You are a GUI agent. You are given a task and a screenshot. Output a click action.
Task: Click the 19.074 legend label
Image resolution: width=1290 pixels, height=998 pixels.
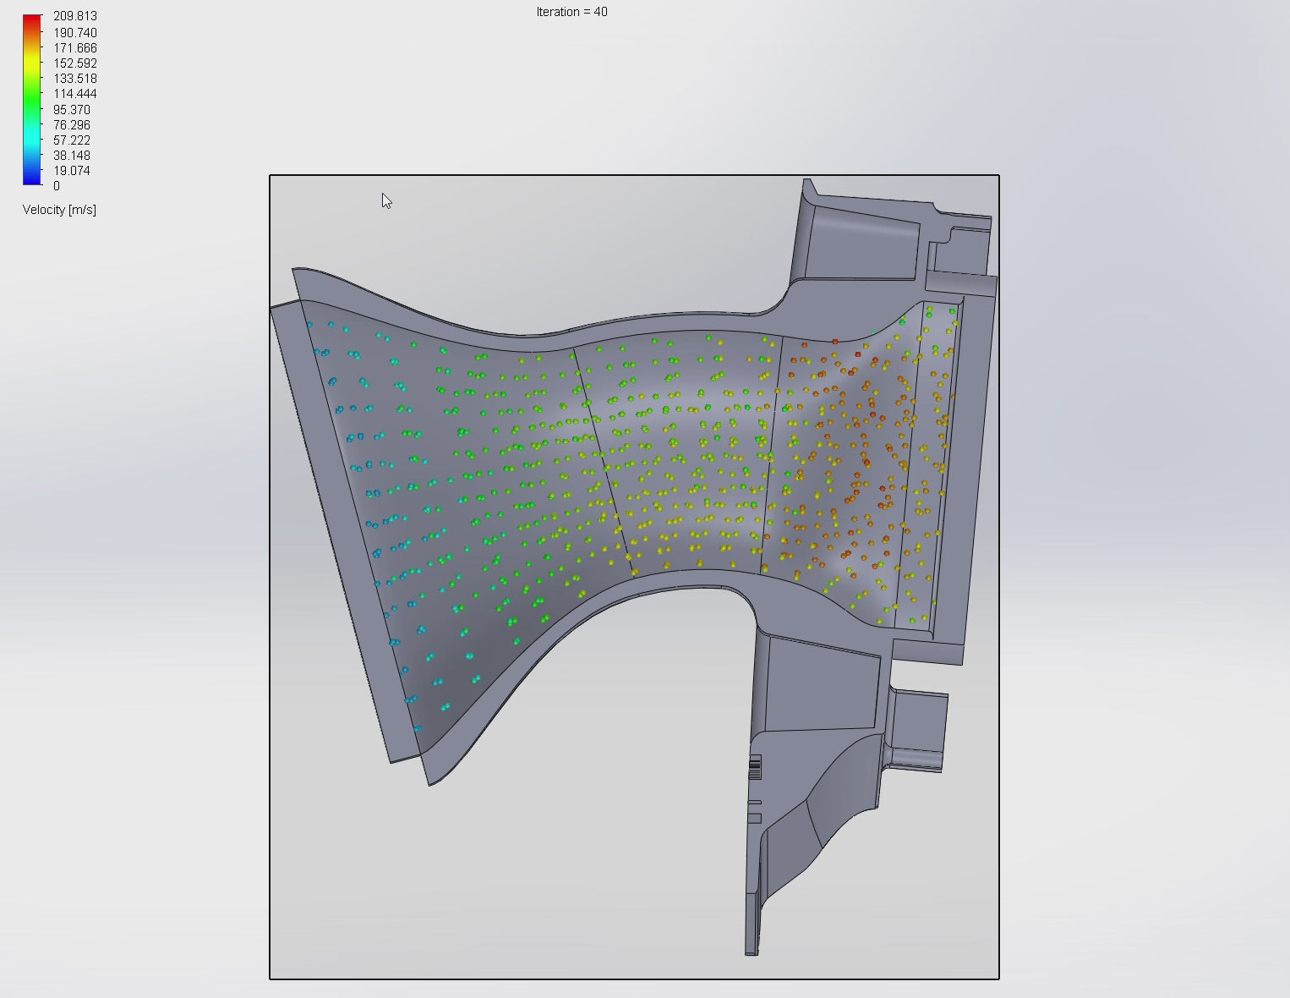point(72,171)
